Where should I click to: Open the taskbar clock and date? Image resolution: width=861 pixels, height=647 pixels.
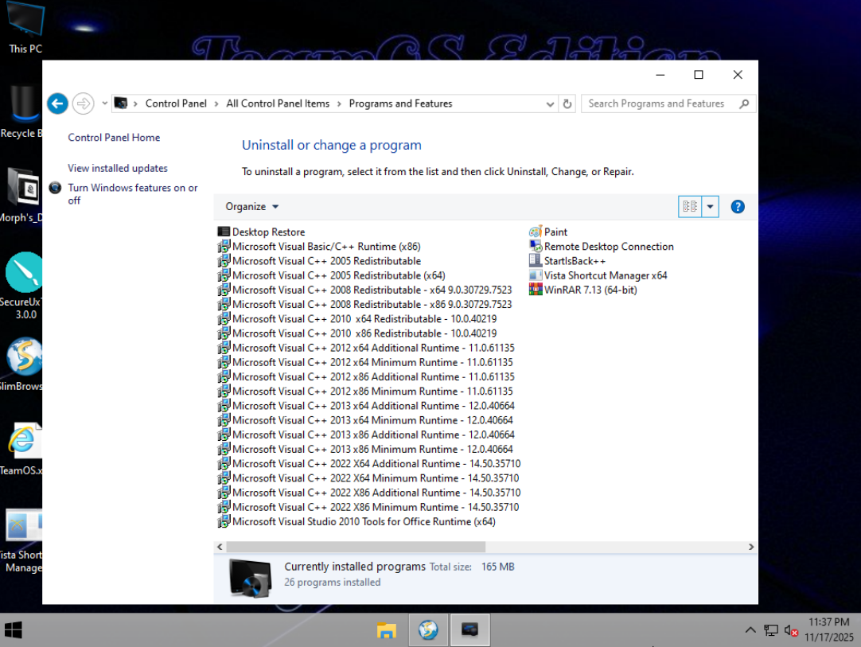click(829, 630)
